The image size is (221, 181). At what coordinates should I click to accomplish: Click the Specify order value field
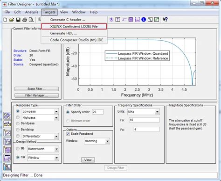[98, 112]
